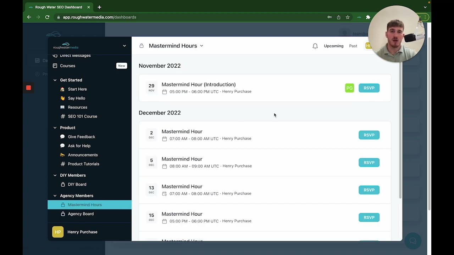Open the Dec 13 Mastermind Hour event title

coord(182,187)
